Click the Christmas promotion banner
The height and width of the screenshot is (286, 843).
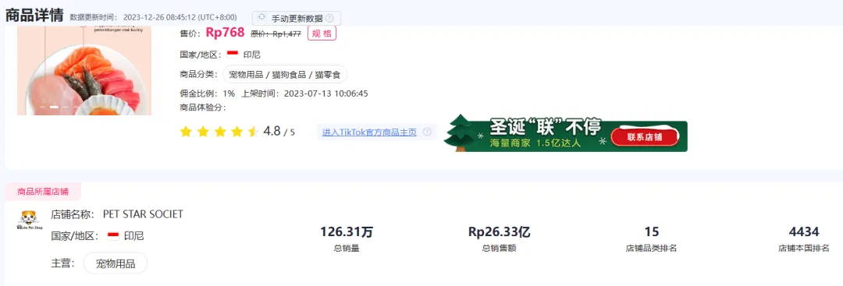tap(566, 133)
